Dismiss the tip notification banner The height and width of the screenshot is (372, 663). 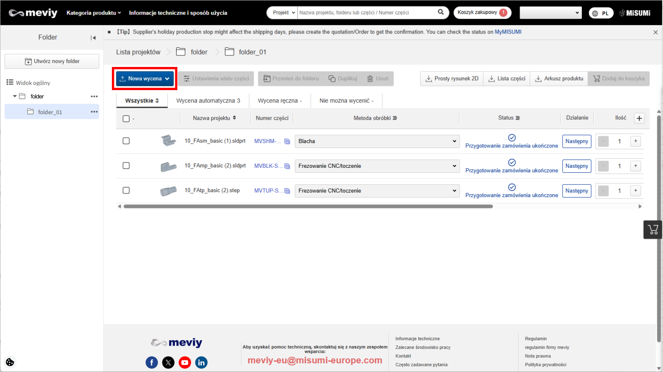click(x=655, y=32)
